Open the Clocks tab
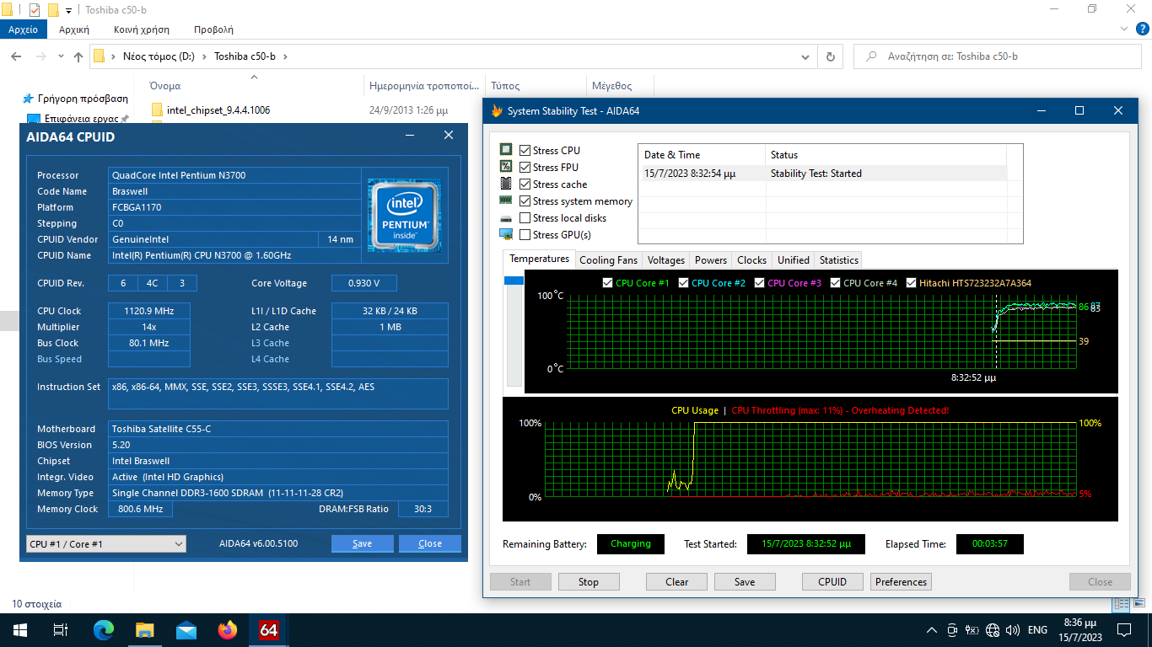Screen dimensions: 1152x647 [x=751, y=260]
